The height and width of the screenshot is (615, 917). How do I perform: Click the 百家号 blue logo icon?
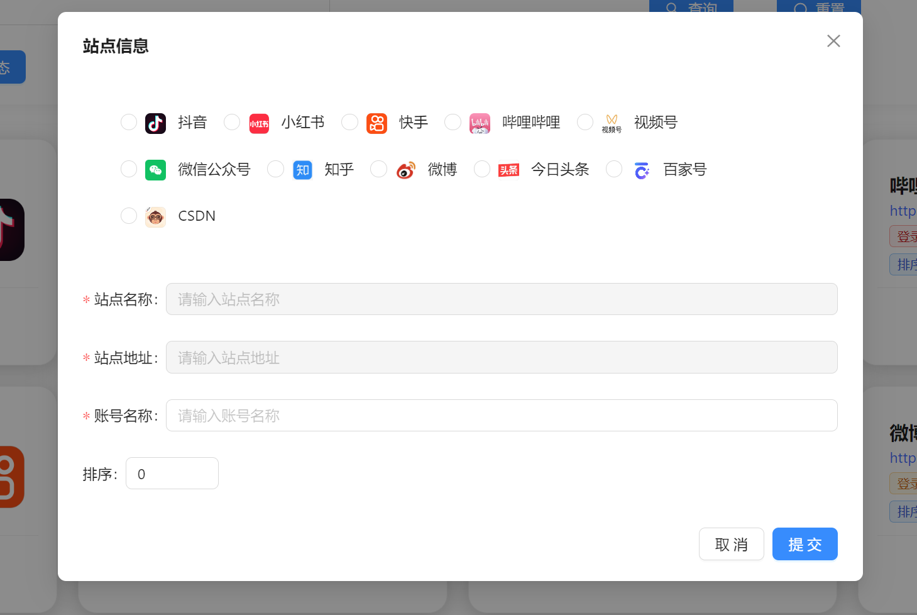(x=642, y=170)
